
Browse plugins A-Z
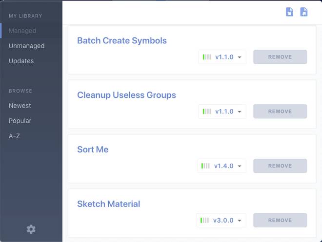click(14, 136)
